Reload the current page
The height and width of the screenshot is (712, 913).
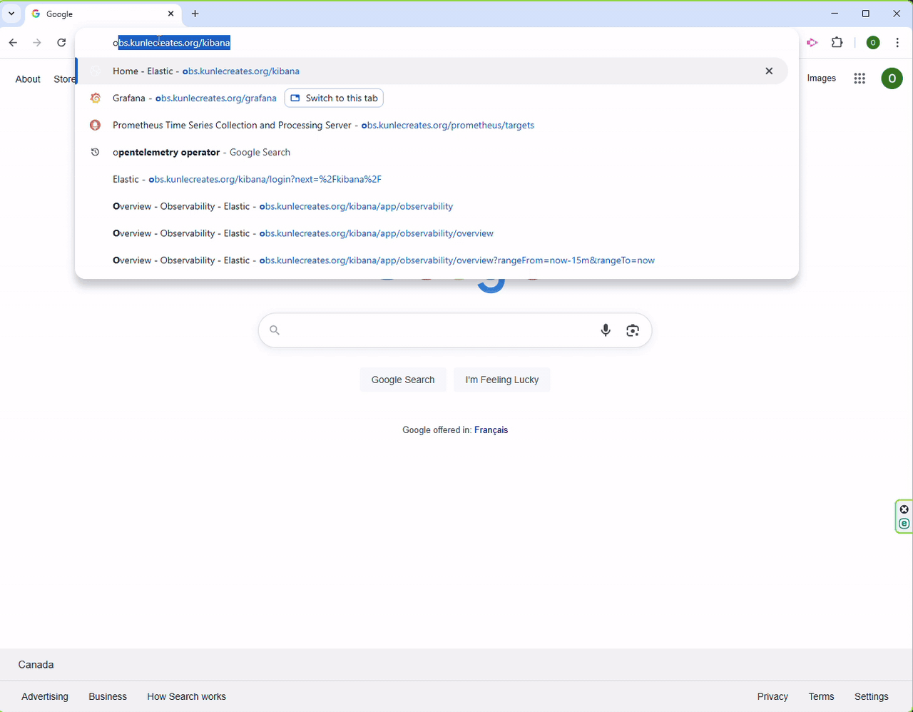click(61, 43)
